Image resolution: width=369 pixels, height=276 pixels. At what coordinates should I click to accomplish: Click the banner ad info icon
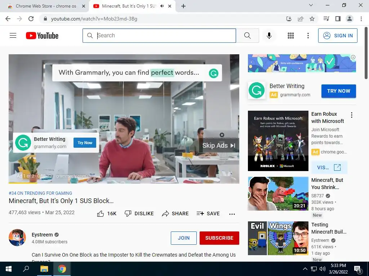[353, 57]
